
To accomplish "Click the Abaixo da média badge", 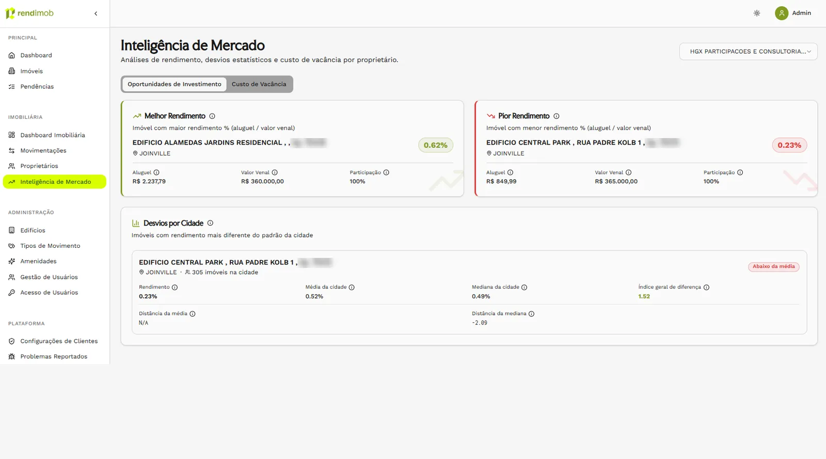I will (773, 266).
